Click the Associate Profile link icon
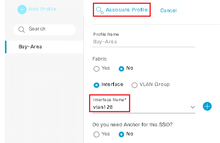This screenshot has width=220, height=143. tap(100, 10)
